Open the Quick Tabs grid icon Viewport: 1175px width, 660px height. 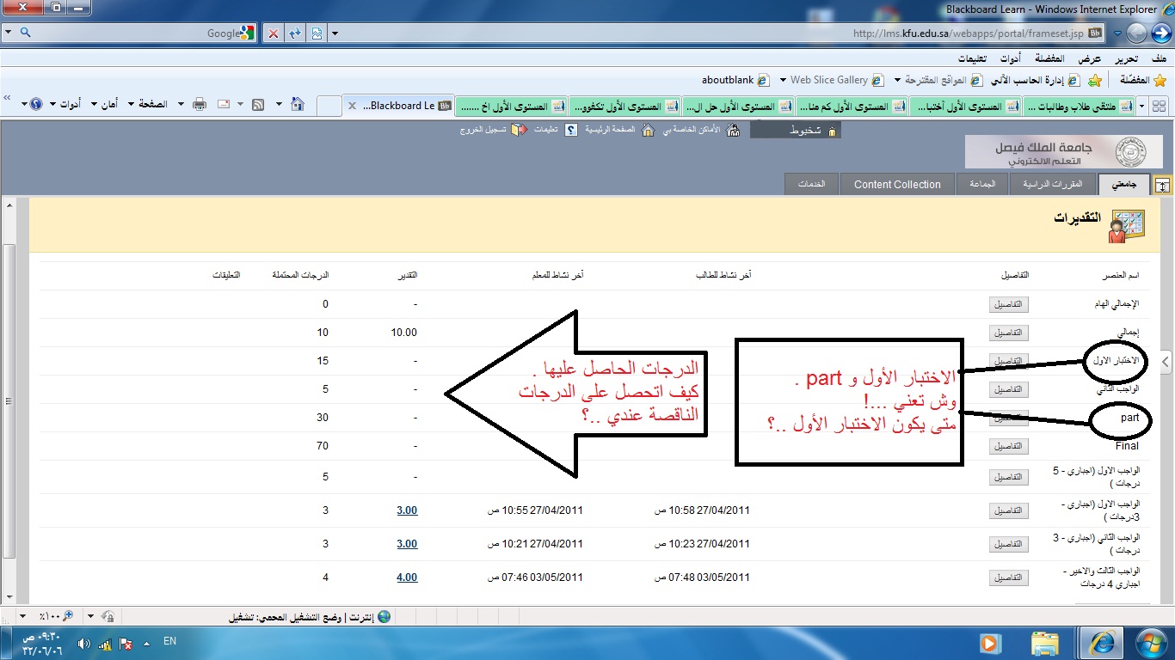tap(1159, 106)
